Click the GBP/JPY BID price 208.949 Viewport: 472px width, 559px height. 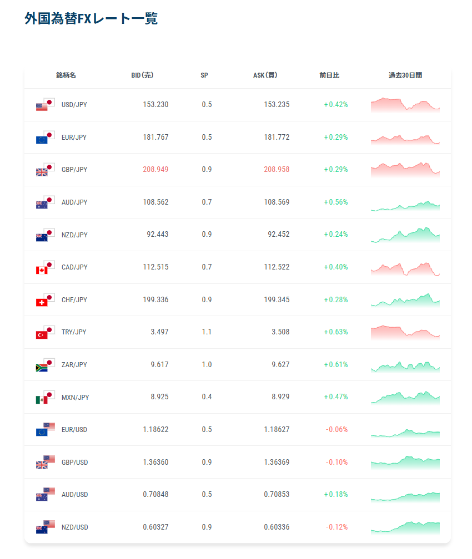click(x=155, y=170)
